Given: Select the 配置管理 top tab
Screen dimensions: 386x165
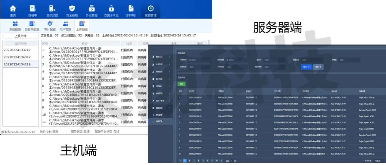Looking at the screenshot, I should [150, 10].
